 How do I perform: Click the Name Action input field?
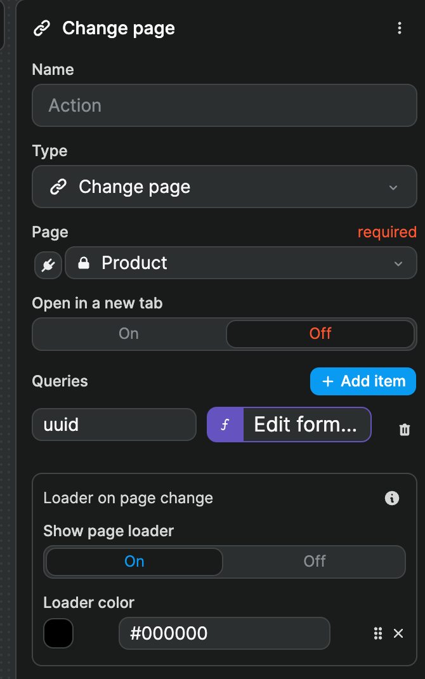coord(224,105)
